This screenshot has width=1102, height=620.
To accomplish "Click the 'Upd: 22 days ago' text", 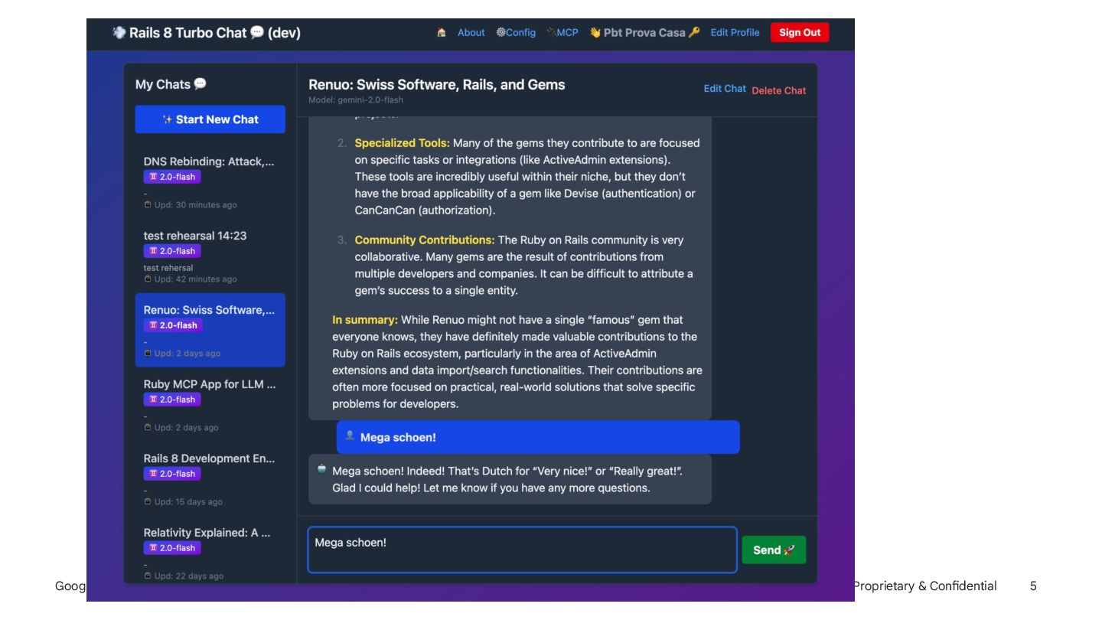I will (x=184, y=576).
